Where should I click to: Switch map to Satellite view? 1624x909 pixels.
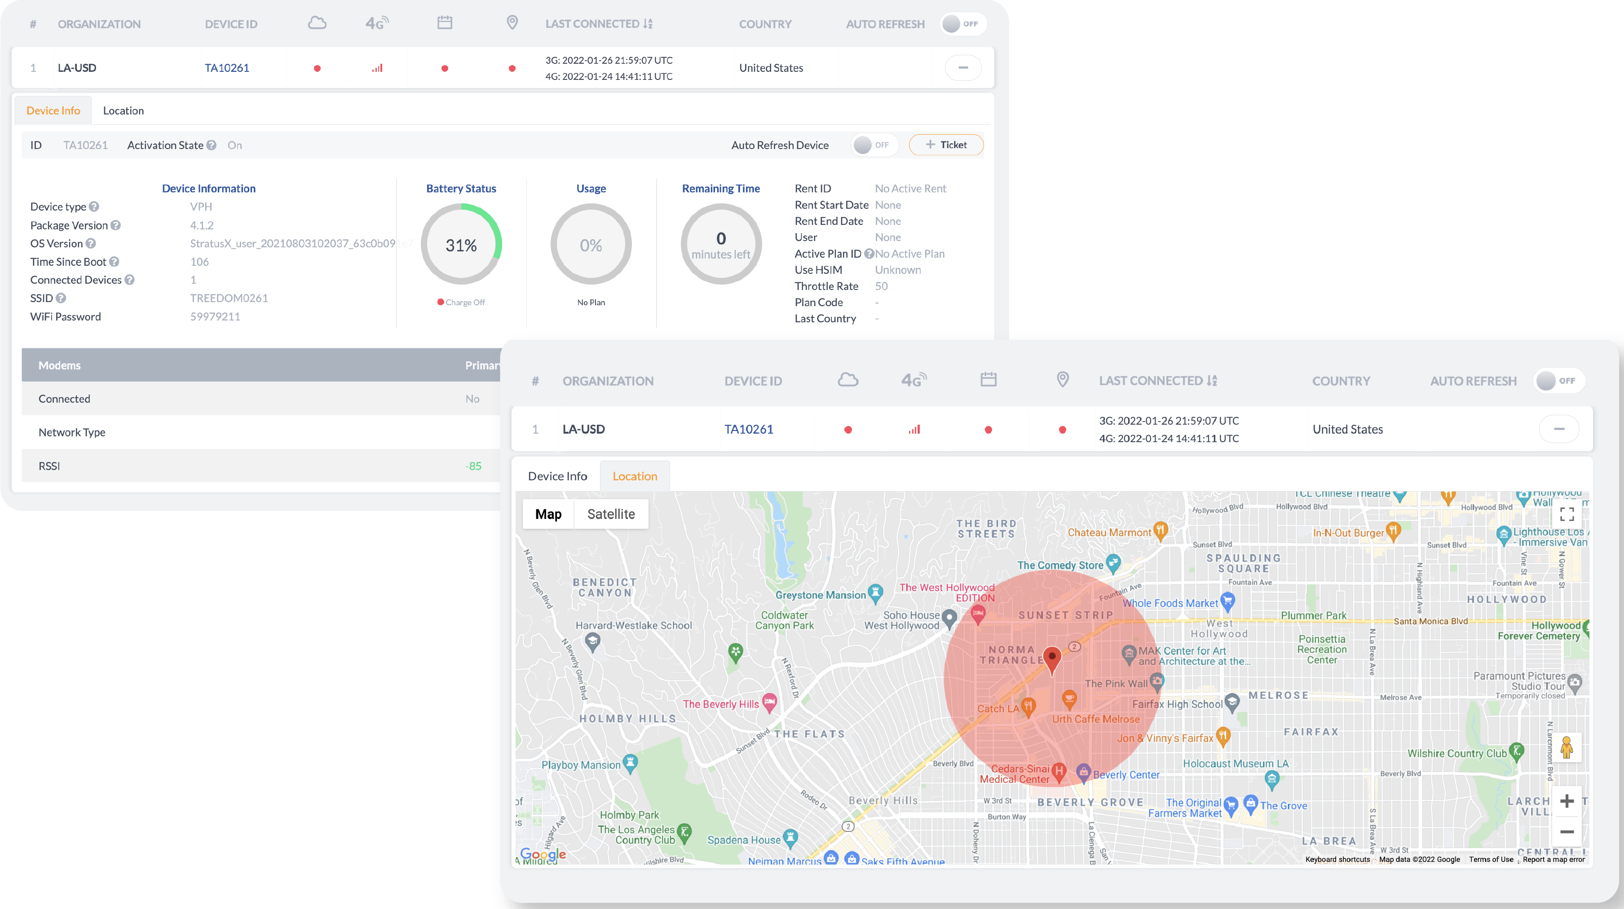click(x=610, y=514)
